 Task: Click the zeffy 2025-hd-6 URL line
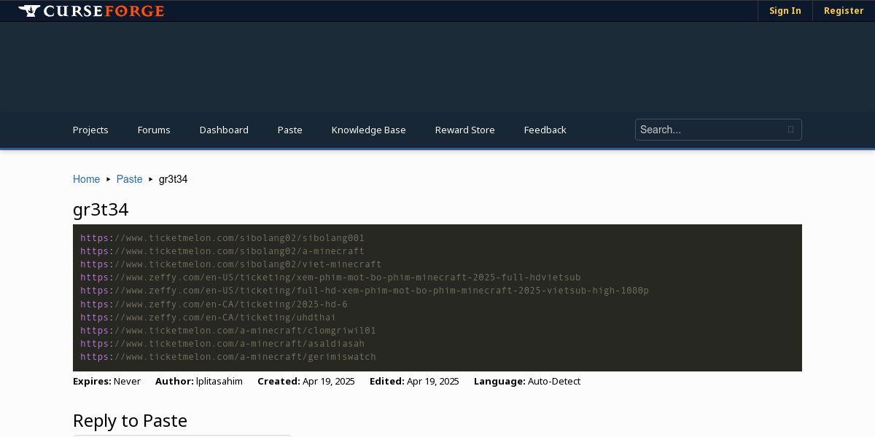(x=214, y=304)
